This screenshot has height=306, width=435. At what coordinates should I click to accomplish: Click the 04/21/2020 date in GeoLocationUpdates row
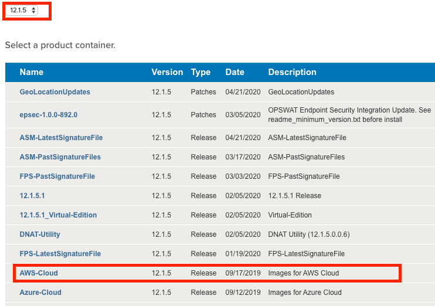pyautogui.click(x=242, y=92)
